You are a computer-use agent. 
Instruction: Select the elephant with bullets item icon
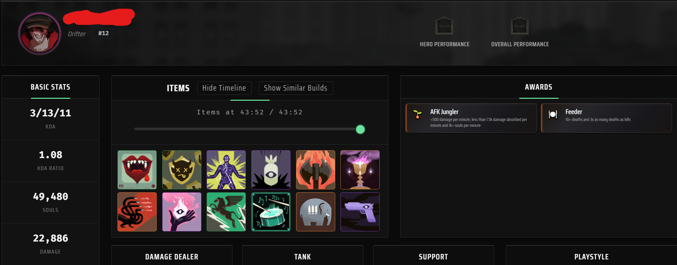tap(316, 212)
